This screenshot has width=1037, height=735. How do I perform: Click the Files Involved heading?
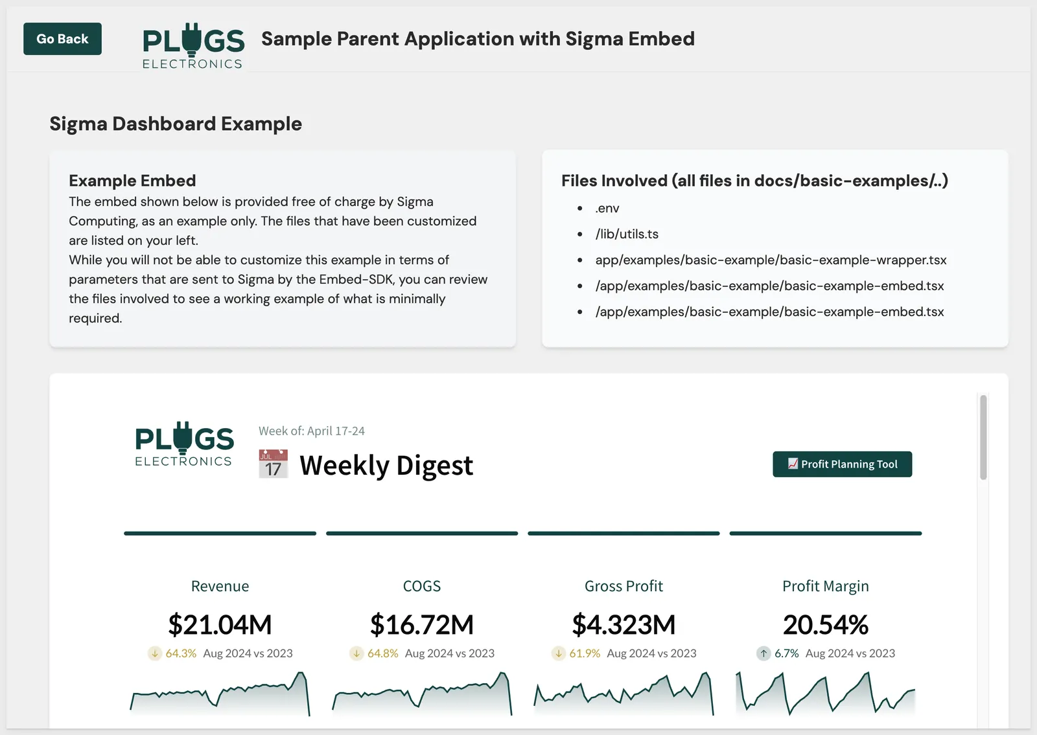coord(754,181)
